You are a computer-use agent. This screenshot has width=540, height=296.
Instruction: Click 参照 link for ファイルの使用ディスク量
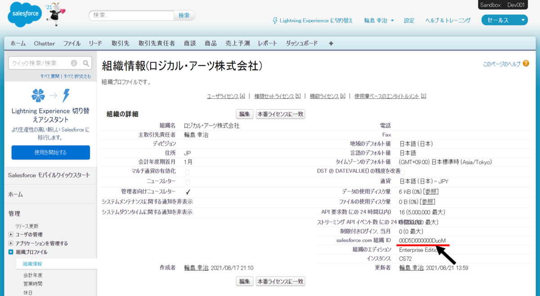(x=427, y=202)
